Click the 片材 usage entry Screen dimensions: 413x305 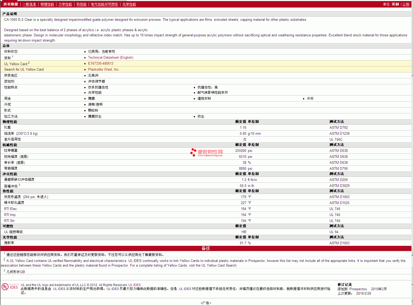(x=310, y=99)
